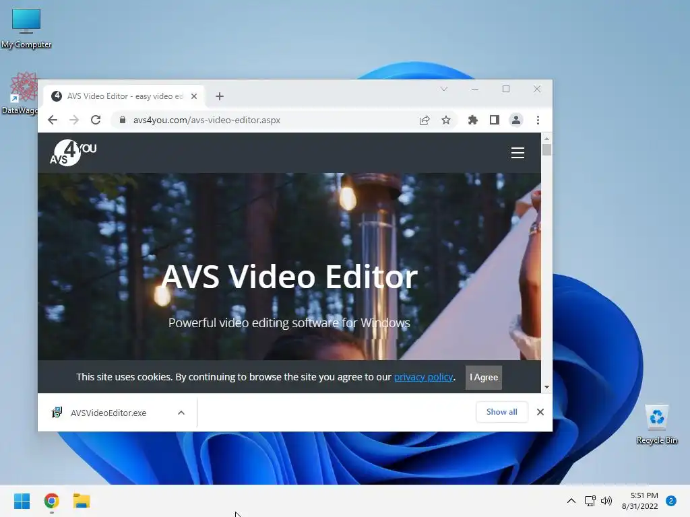Toggle the Chrome side panel
Screen dimensions: 690x517
pos(494,120)
